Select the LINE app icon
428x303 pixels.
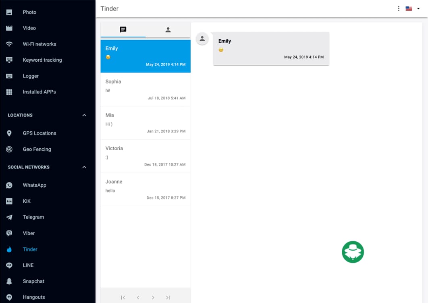click(x=9, y=265)
